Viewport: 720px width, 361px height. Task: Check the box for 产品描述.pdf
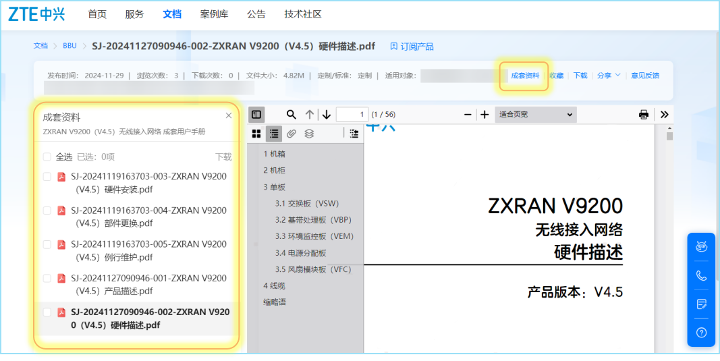pyautogui.click(x=47, y=278)
